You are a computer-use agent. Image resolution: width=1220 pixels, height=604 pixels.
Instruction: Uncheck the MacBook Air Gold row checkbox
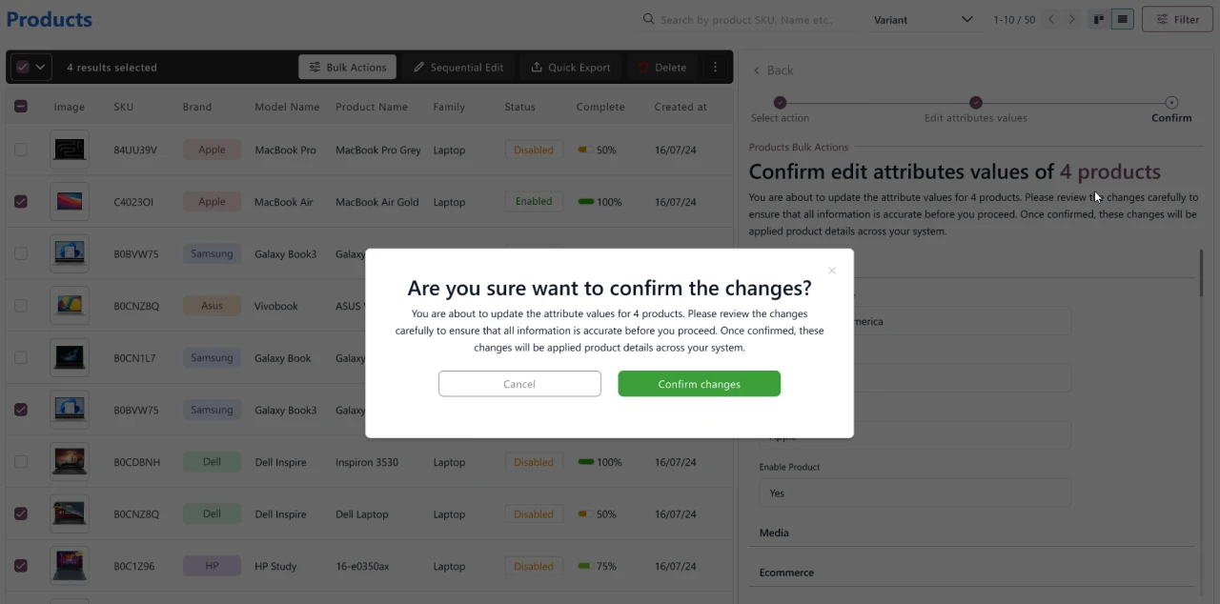[21, 202]
